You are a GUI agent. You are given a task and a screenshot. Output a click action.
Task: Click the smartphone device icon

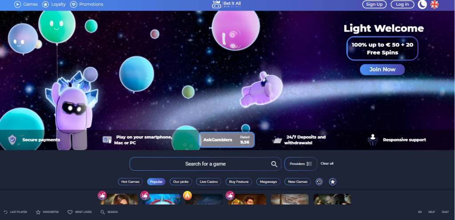(x=107, y=140)
